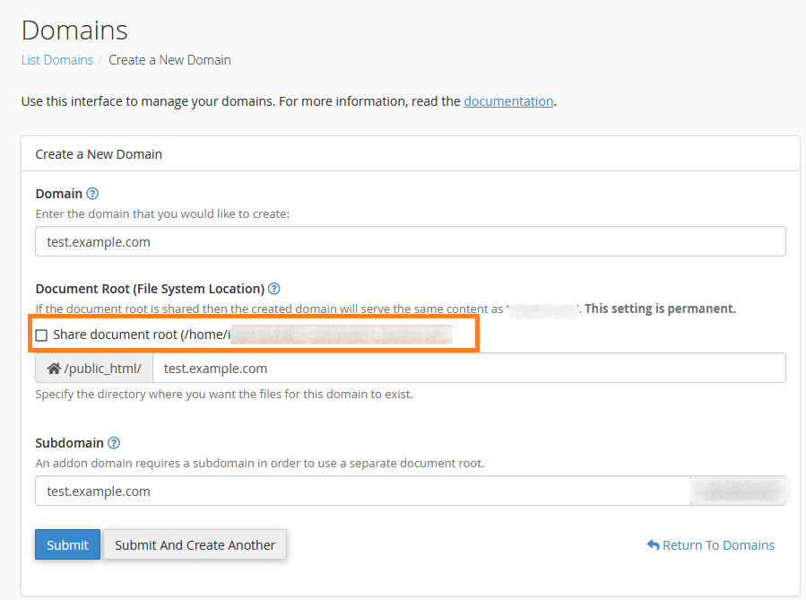Image resolution: width=806 pixels, height=600 pixels.
Task: Go back via Return To Domains link
Action: (718, 545)
